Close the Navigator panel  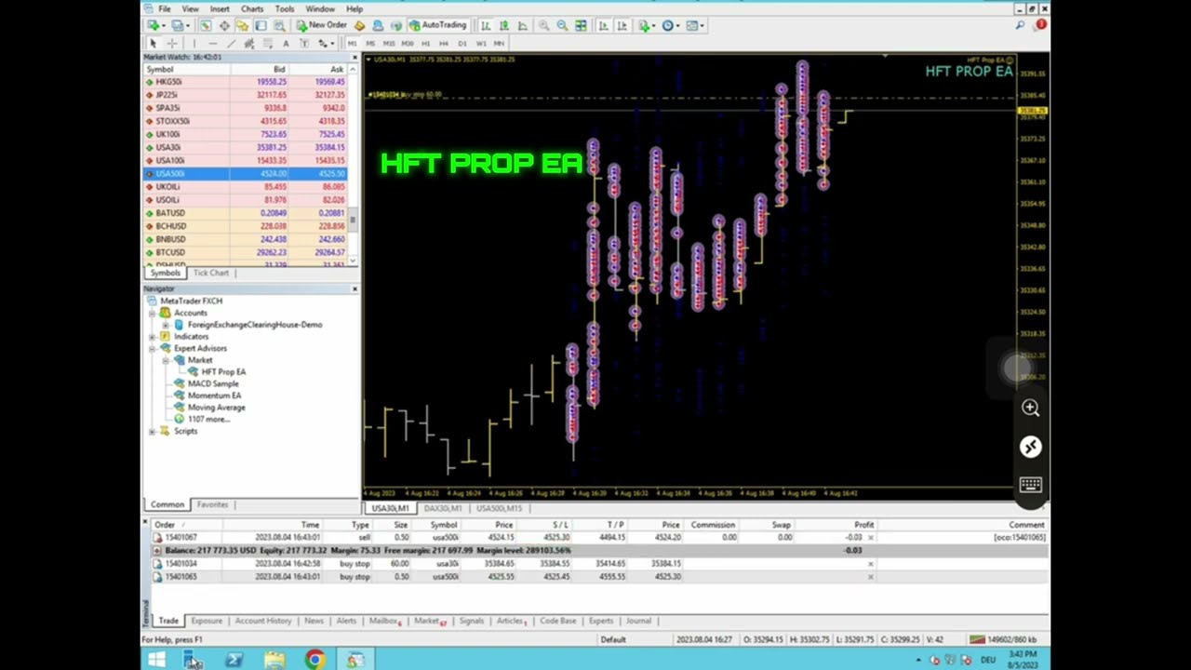(355, 289)
